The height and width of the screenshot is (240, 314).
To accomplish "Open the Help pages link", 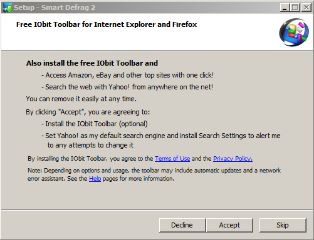I will click(95, 179).
